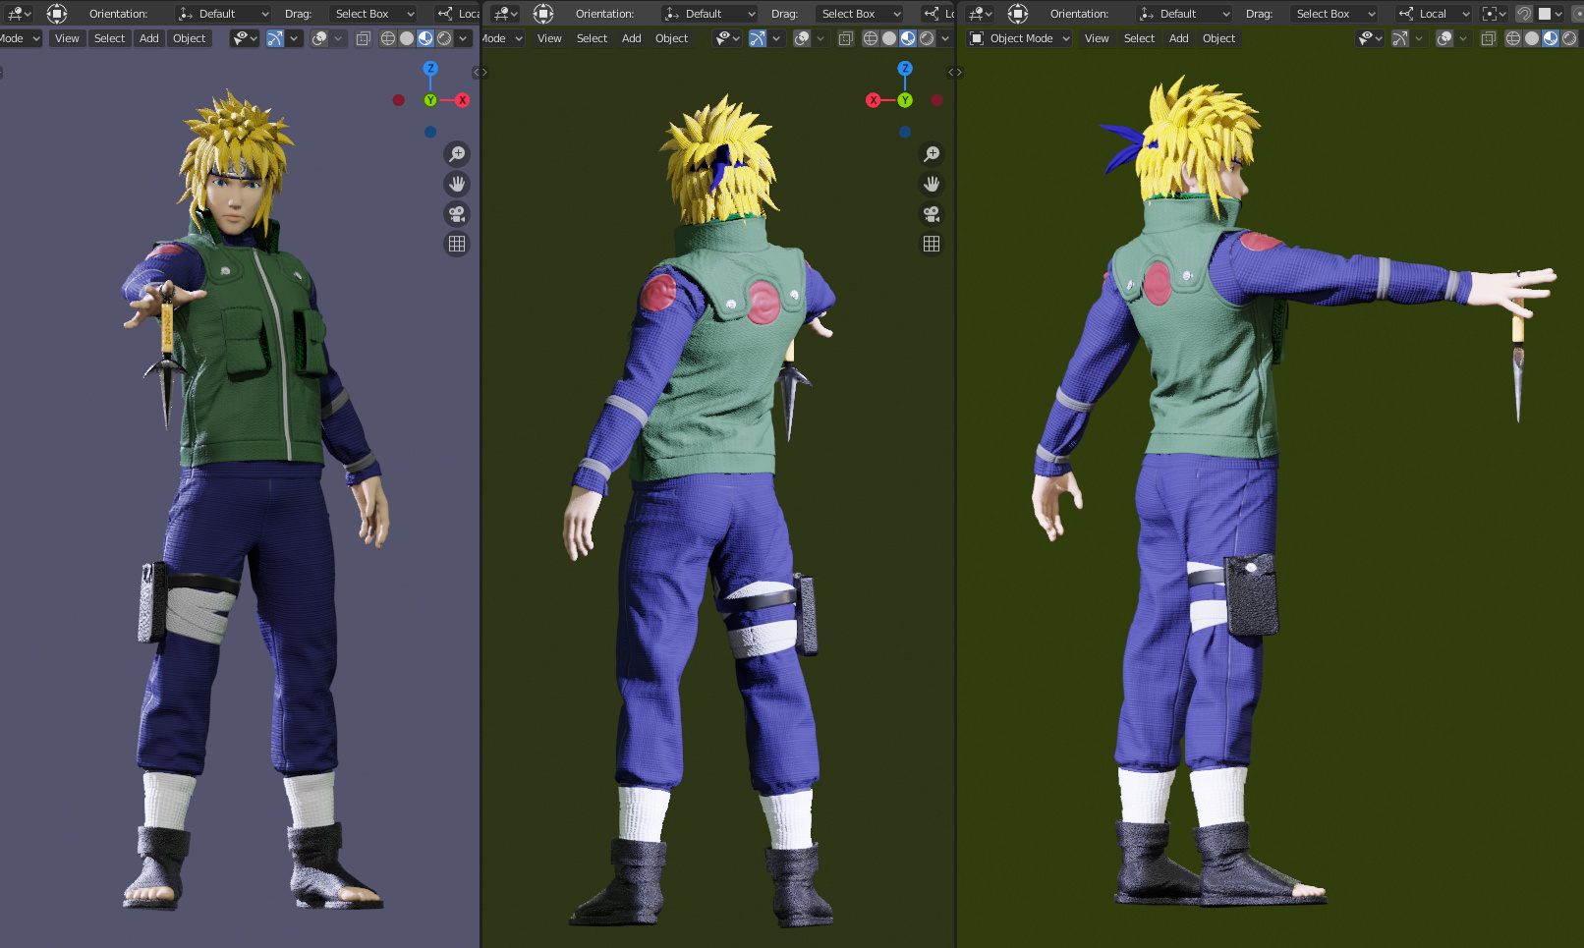1584x948 pixels.
Task: Click Select tool icon in left viewport header
Action: [57, 14]
